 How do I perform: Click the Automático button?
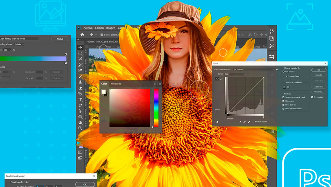click(x=319, y=87)
